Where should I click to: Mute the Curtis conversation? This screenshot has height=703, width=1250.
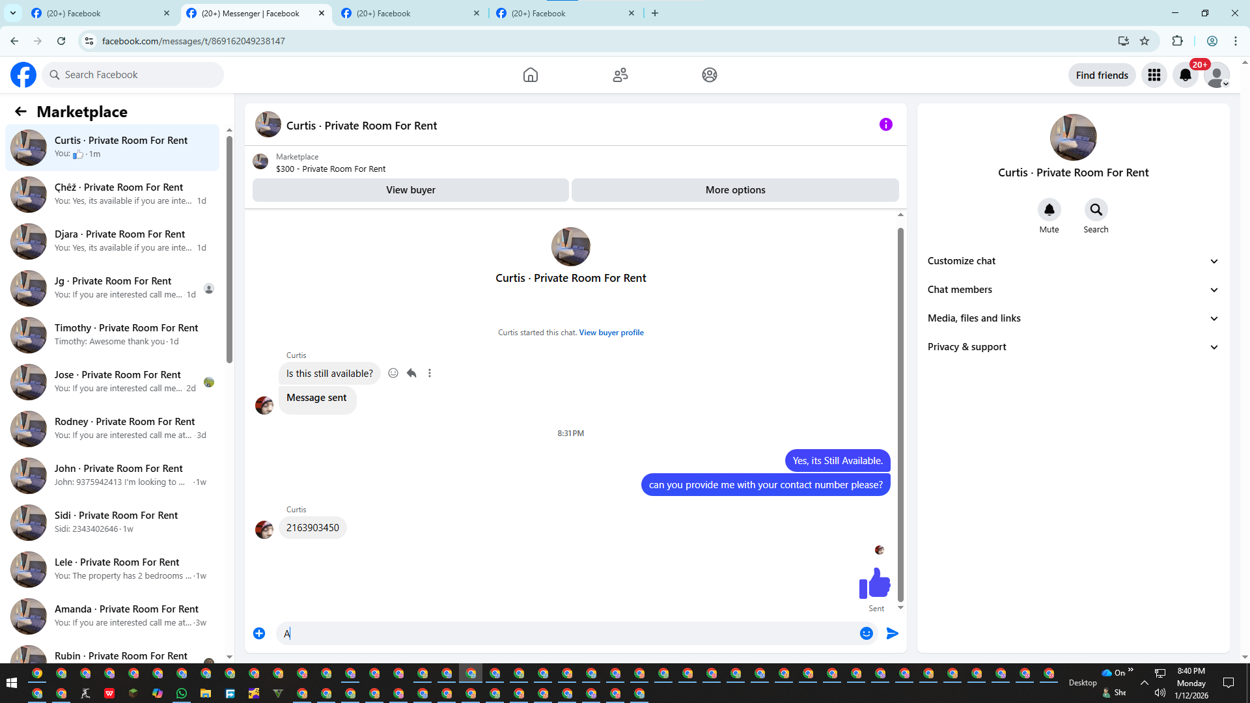(1049, 210)
